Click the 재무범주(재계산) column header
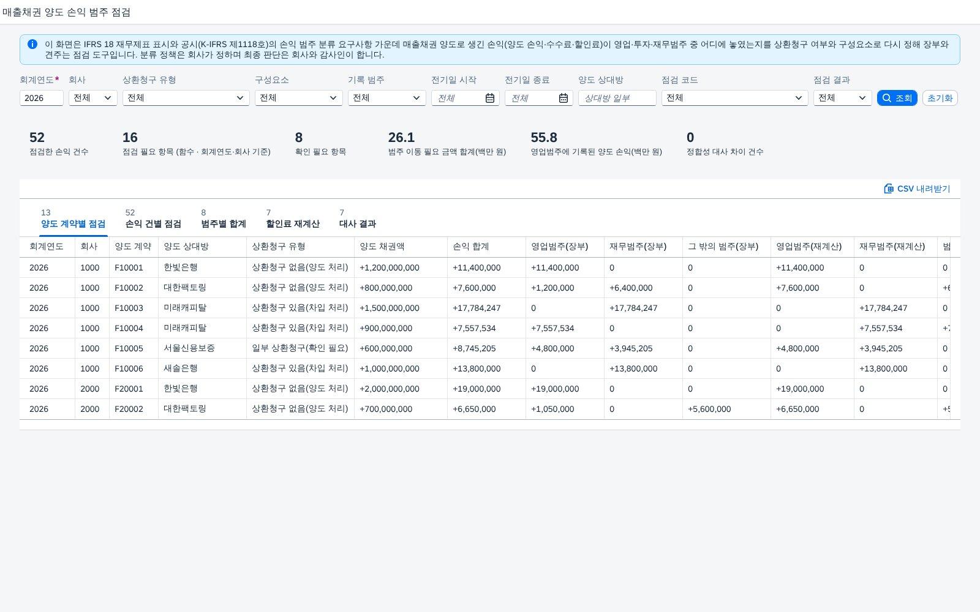Screen dimensions: 980x612 pos(896,247)
